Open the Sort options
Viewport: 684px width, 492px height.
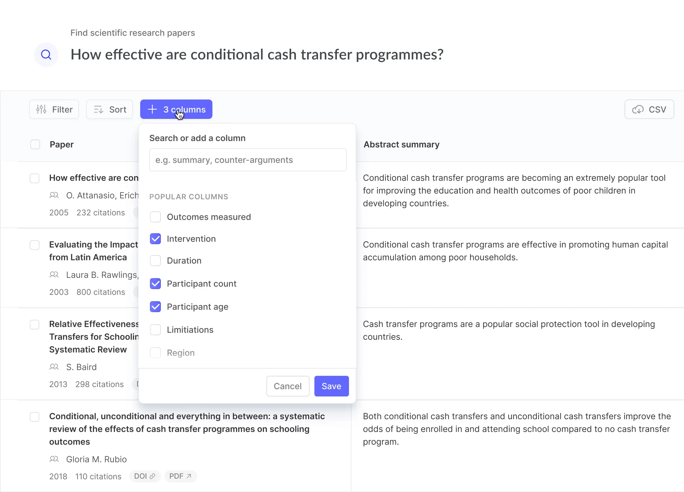click(x=110, y=109)
